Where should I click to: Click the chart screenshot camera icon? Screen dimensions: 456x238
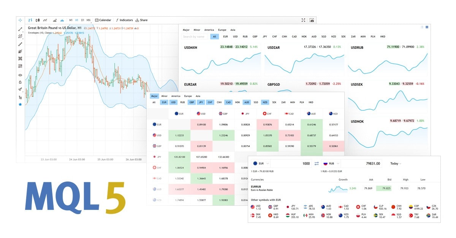[x=312, y=20]
